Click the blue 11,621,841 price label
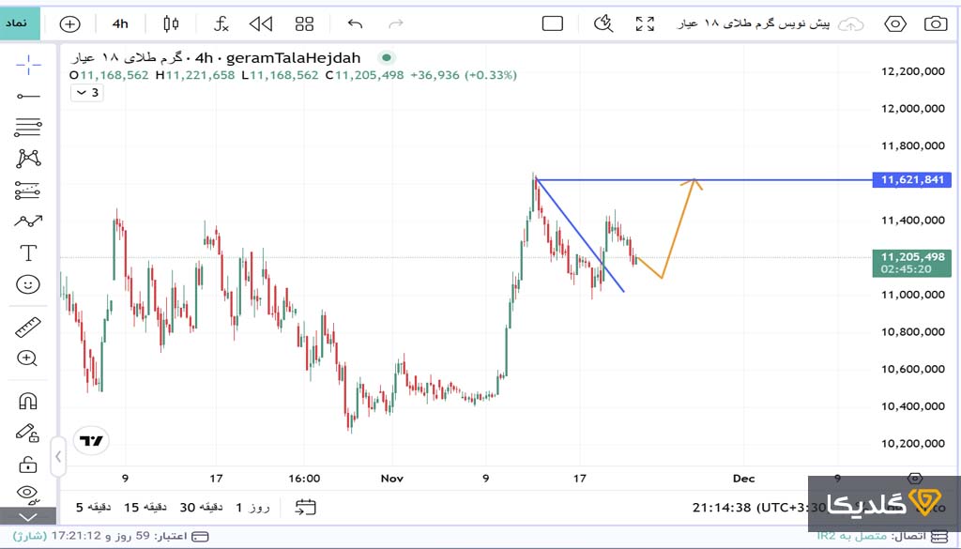961x549 pixels. (911, 179)
